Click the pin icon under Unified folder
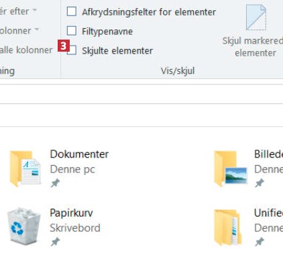Screen dimensions: 283x267 pyautogui.click(x=260, y=242)
